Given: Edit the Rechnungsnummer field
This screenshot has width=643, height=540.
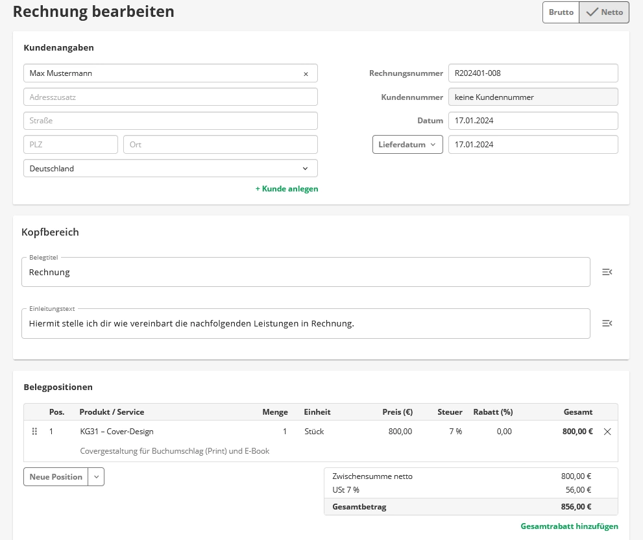Looking at the screenshot, I should pos(533,73).
